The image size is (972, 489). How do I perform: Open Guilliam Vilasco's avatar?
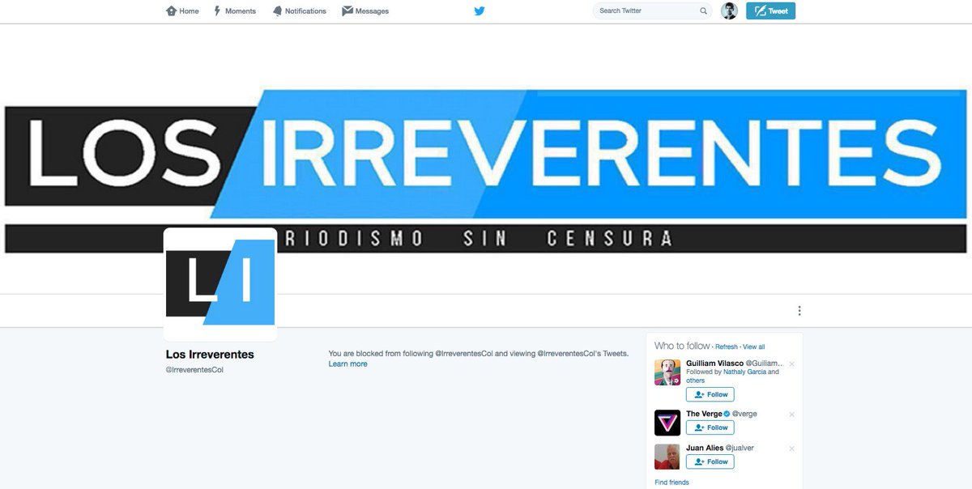667,372
